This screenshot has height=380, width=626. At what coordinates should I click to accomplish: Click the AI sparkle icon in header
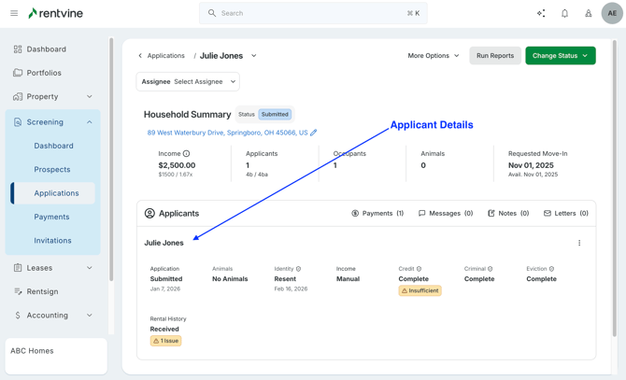click(541, 13)
